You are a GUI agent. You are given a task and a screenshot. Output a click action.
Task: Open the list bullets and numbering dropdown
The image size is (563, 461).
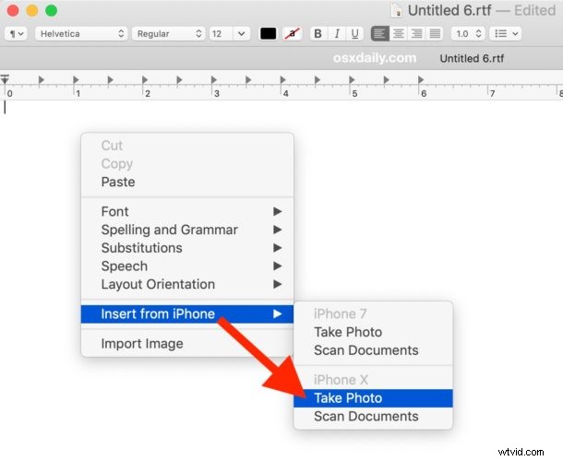pos(506,34)
